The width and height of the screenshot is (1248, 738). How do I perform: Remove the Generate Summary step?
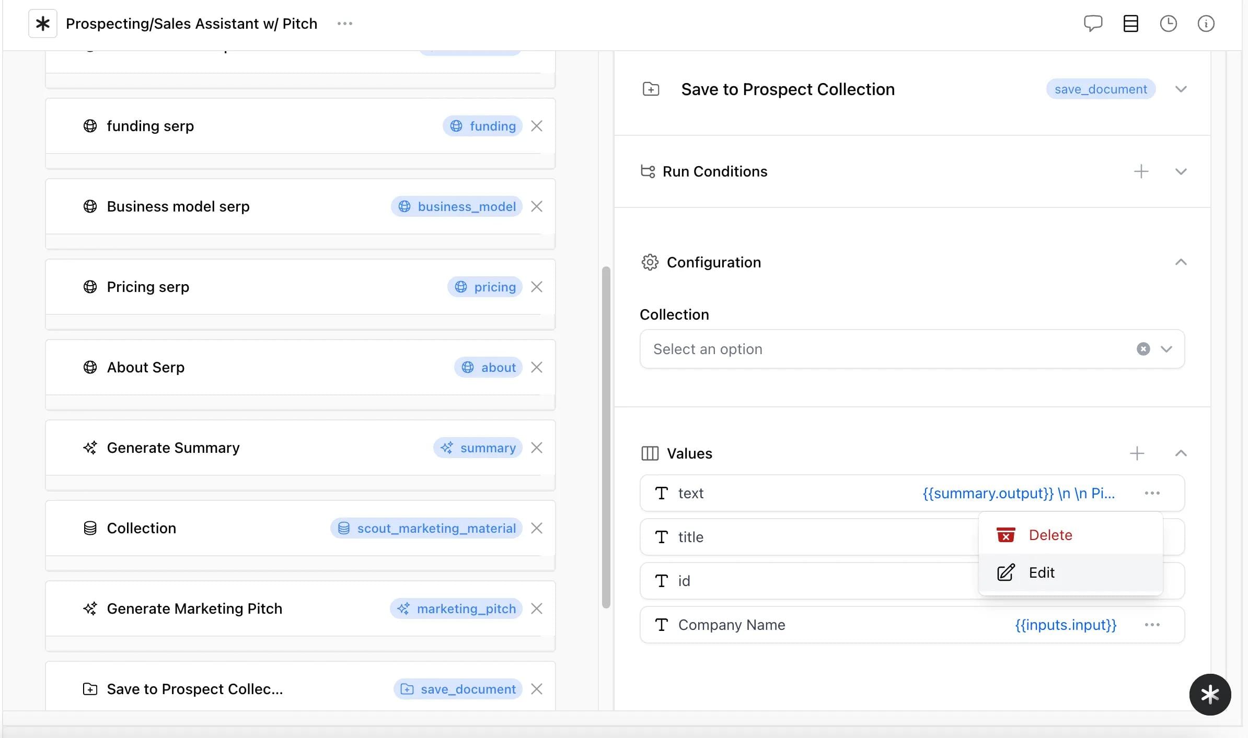[x=537, y=448]
